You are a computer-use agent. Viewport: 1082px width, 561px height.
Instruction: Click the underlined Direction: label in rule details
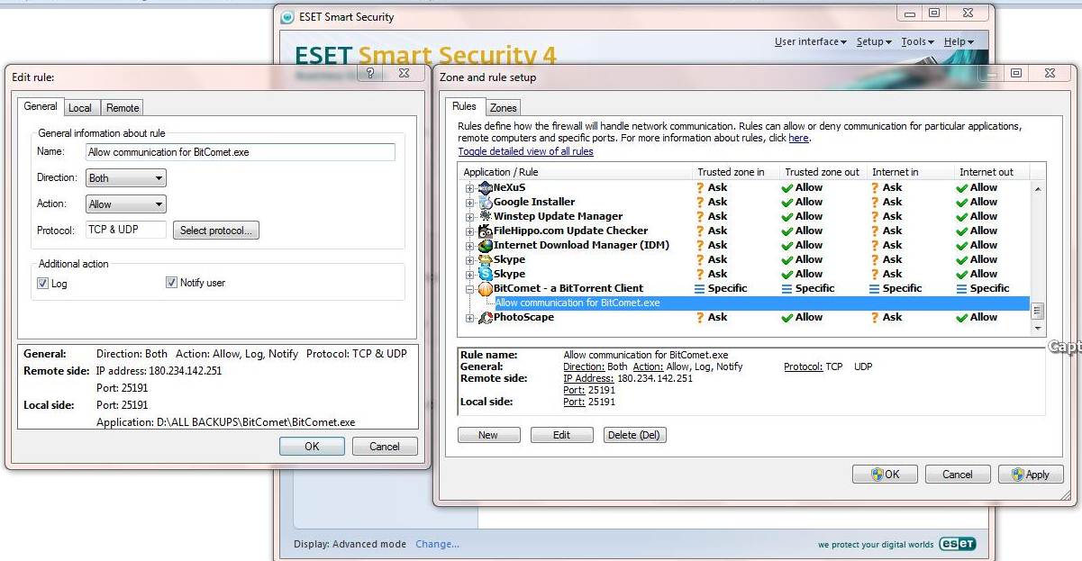coord(584,367)
